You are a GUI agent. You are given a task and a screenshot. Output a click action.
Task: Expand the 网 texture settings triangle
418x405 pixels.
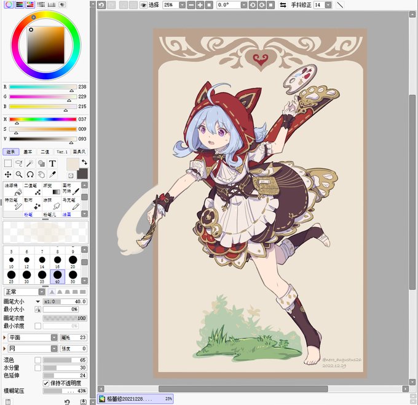pos(4,349)
